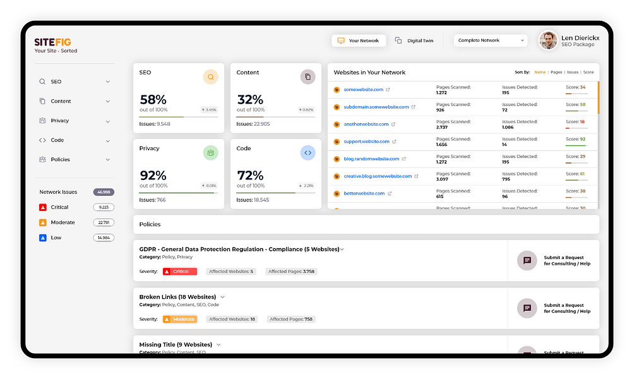Image resolution: width=634 pixels, height=379 pixels.
Task: Click the chat icon in GDPR policy row
Action: pos(527,260)
